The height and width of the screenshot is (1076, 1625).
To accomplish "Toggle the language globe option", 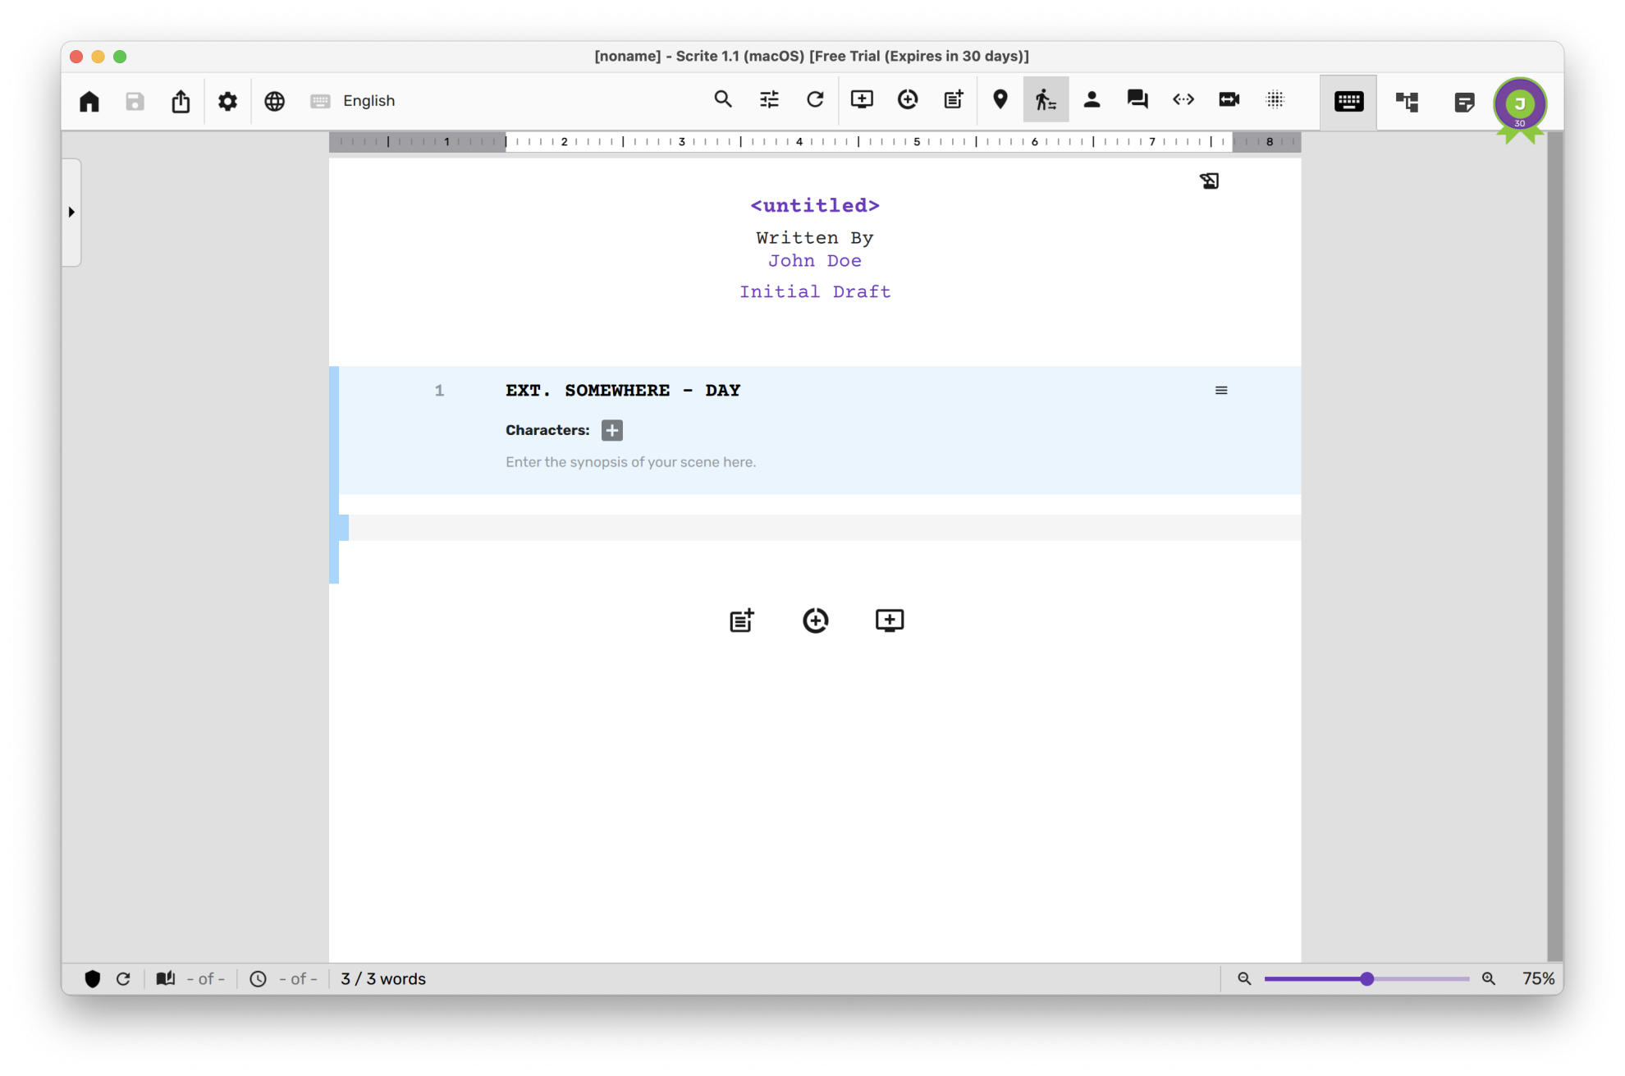I will click(x=274, y=101).
